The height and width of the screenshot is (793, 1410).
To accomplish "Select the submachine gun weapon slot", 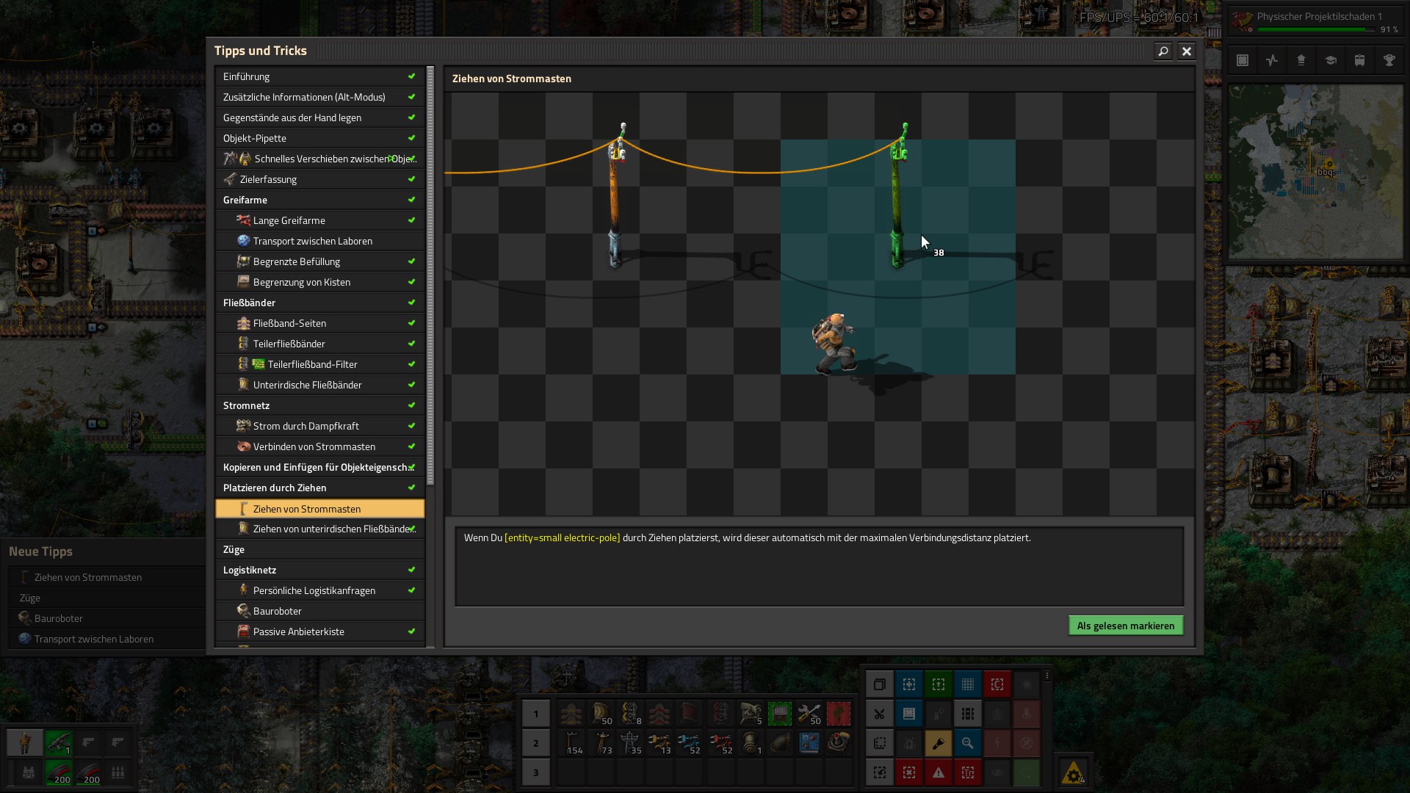I will pos(59,743).
